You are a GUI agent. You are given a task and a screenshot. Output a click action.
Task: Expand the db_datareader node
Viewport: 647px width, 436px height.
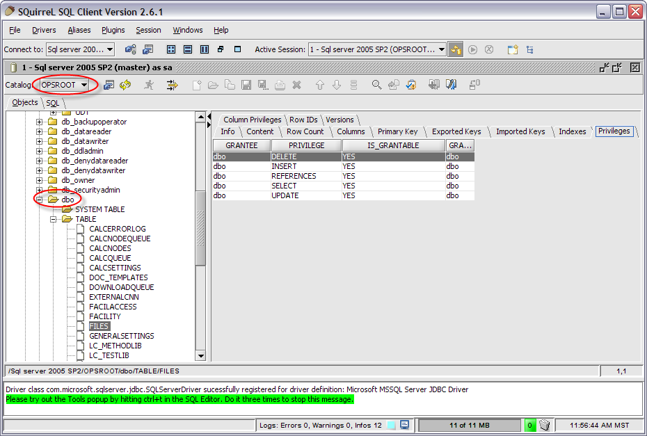(39, 131)
